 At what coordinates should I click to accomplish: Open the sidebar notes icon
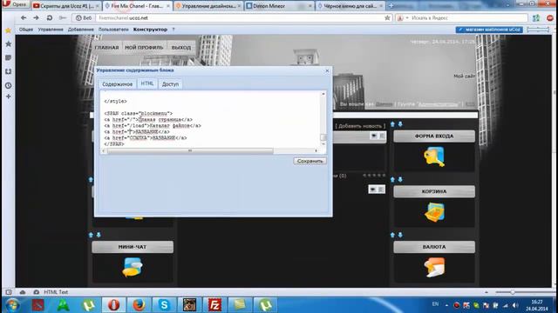point(9,57)
